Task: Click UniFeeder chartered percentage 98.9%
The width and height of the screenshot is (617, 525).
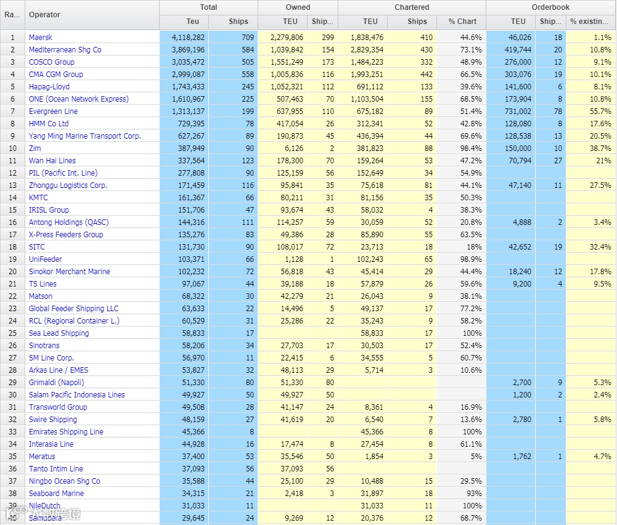Action: point(471,259)
